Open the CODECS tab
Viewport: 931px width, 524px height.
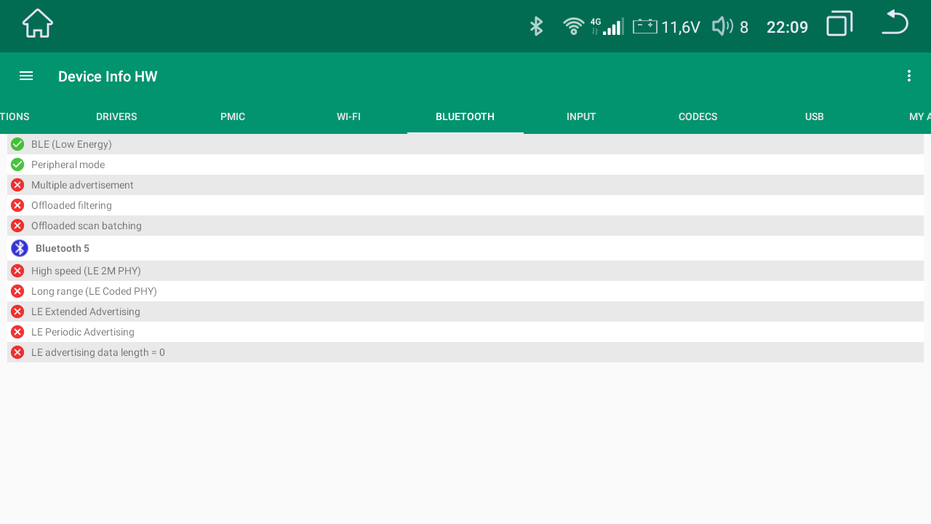(698, 116)
